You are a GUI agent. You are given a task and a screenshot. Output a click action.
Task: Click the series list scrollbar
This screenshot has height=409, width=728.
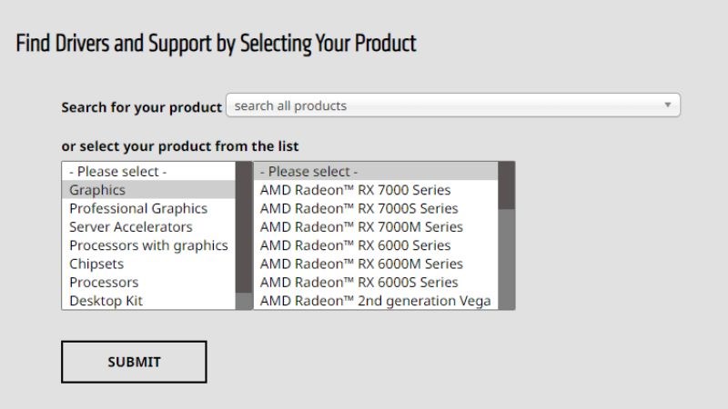pos(506,254)
